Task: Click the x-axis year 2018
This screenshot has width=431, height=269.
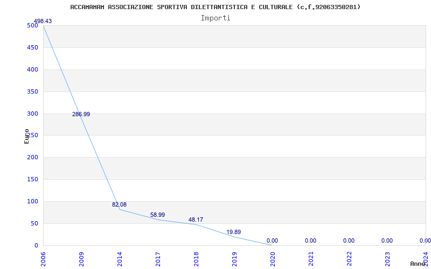Action: [x=196, y=259]
